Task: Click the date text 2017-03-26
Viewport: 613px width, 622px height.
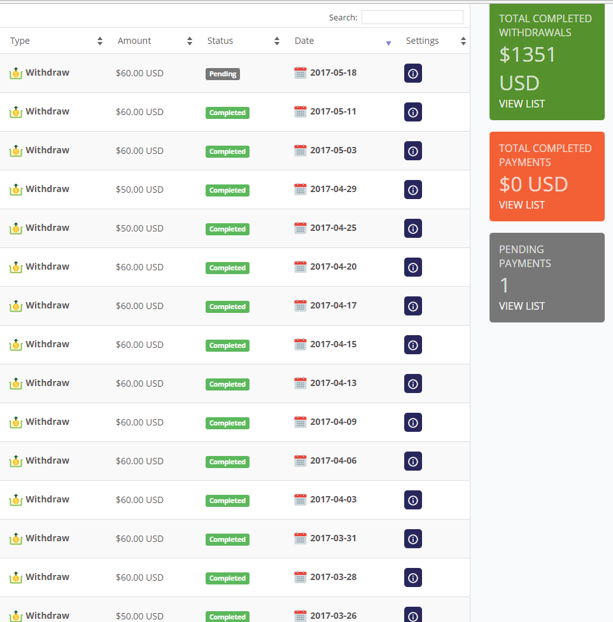Action: point(333,616)
